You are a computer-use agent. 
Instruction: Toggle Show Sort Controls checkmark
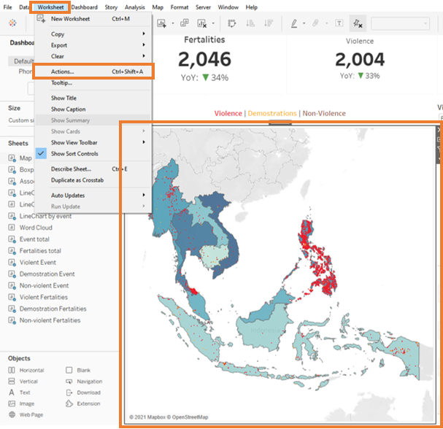pos(41,154)
